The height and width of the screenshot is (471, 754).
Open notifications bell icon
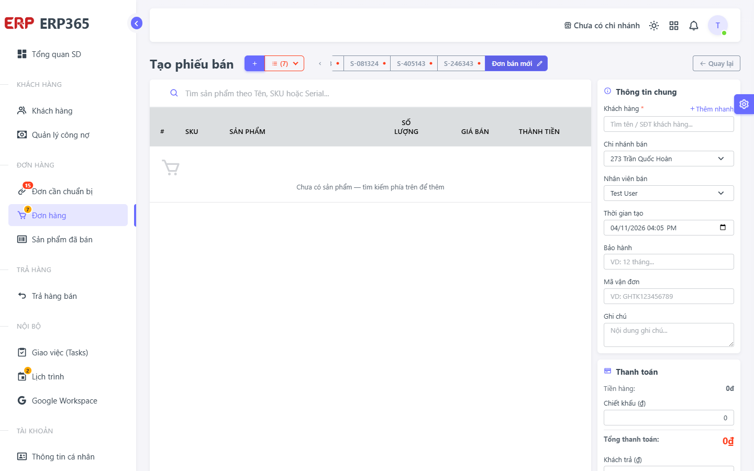click(x=694, y=26)
